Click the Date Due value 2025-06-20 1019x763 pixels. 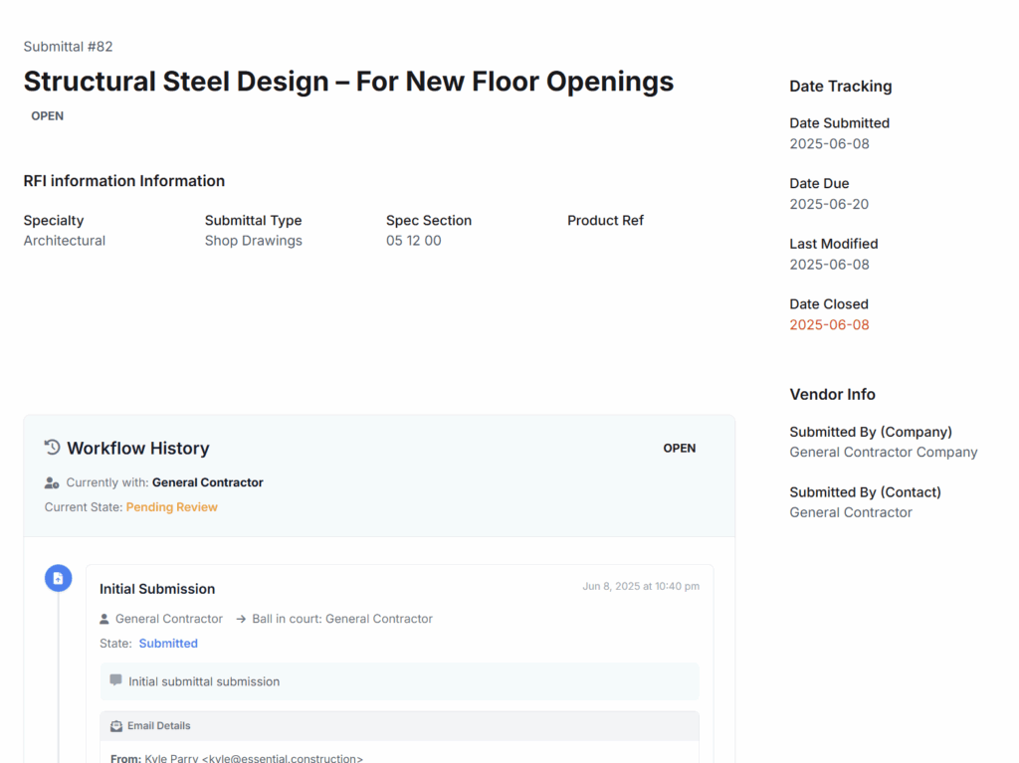coord(829,204)
